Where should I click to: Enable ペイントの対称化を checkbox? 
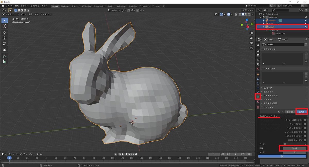[305, 120]
